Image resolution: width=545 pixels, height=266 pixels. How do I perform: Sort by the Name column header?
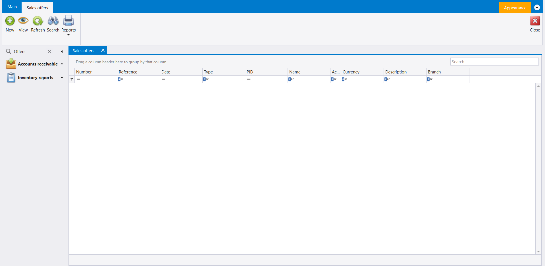[309, 72]
